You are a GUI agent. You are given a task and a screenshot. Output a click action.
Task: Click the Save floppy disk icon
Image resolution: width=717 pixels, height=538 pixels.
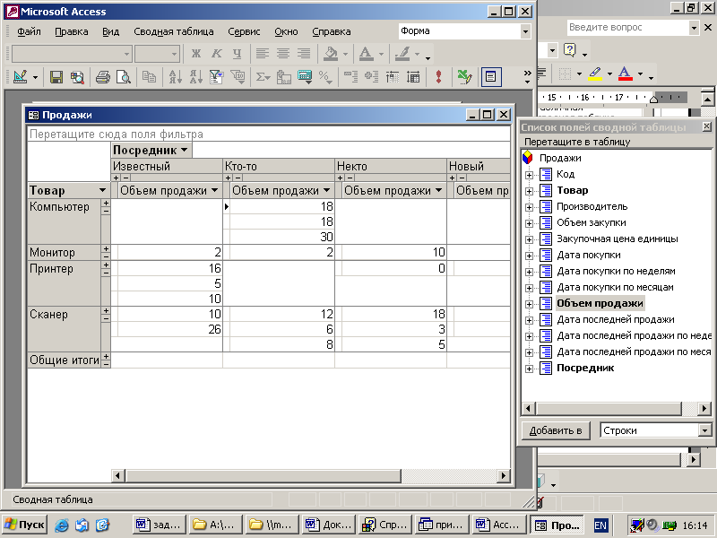point(56,77)
